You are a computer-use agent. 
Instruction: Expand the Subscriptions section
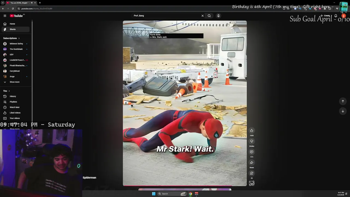(x=11, y=38)
